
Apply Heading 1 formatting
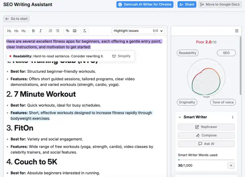click(9, 31)
